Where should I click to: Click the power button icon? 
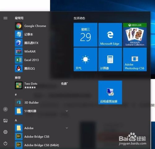point(5,143)
